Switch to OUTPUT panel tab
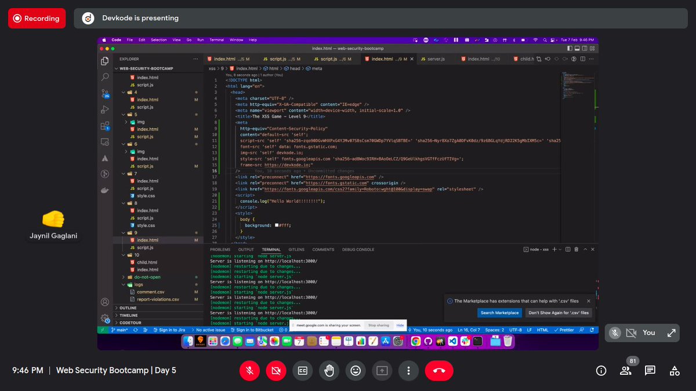The width and height of the screenshot is (696, 391). [x=246, y=250]
